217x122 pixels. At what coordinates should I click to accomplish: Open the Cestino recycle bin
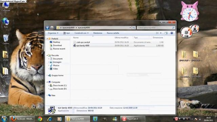[x=6, y=39]
